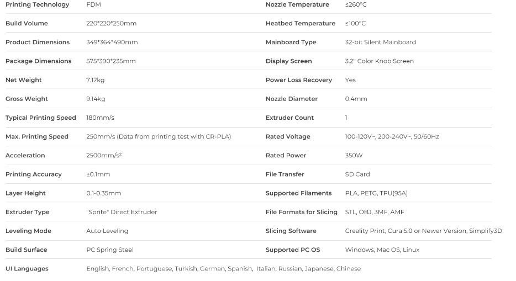Click the UI Languages list text
Screen dimensions: 516x281
click(223, 268)
